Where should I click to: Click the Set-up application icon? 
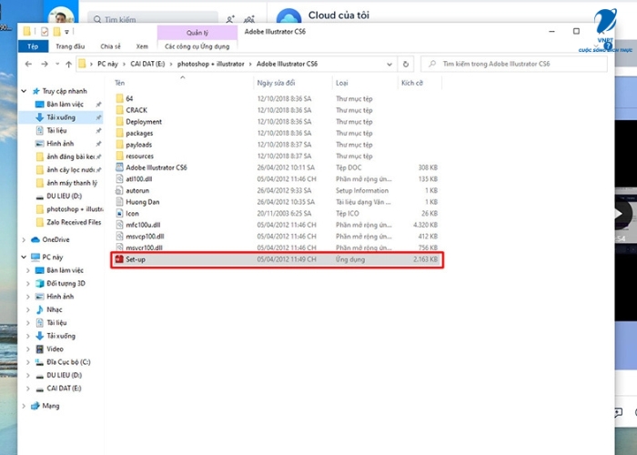pos(118,259)
